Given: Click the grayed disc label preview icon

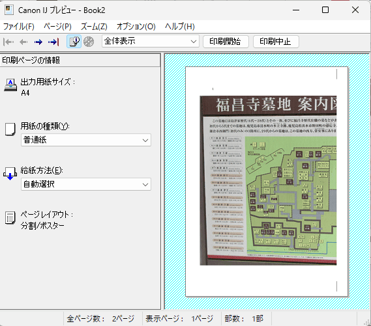Looking at the screenshot, I should pos(89,42).
